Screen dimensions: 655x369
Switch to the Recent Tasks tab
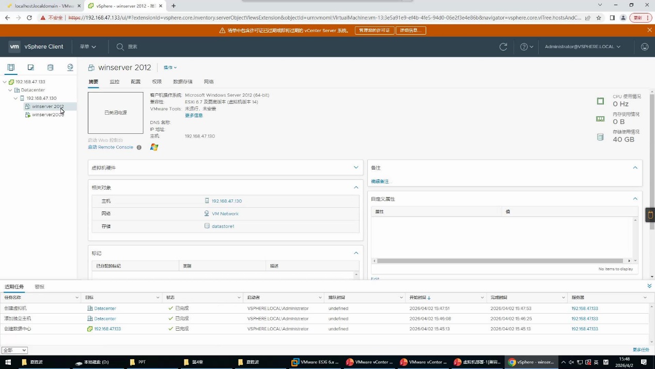coord(14,287)
